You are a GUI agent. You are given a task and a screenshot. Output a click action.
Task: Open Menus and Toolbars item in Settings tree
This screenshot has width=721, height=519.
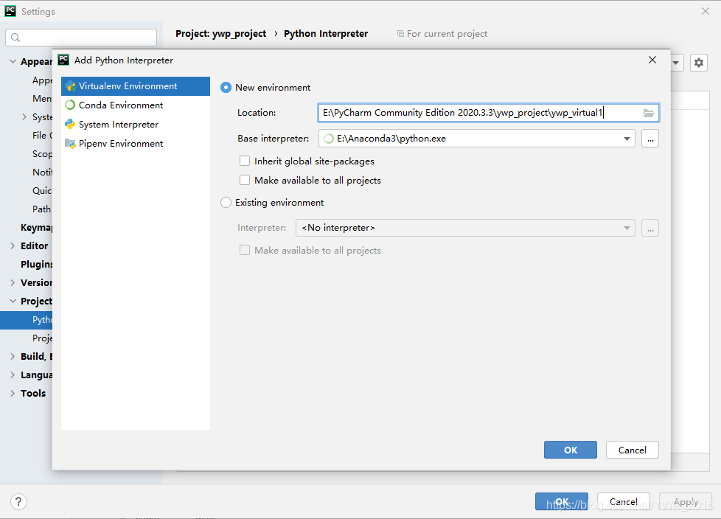[42, 99]
